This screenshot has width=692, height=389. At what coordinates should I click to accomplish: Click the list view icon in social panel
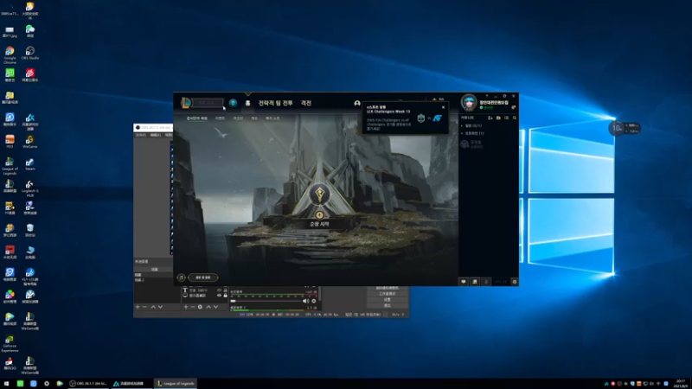click(507, 118)
